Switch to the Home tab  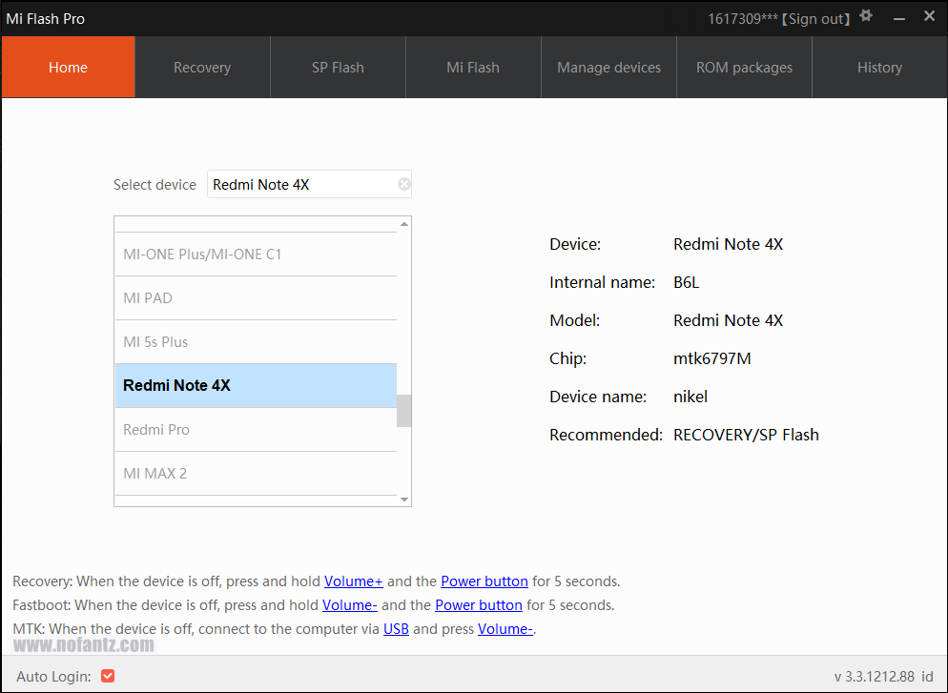[69, 67]
